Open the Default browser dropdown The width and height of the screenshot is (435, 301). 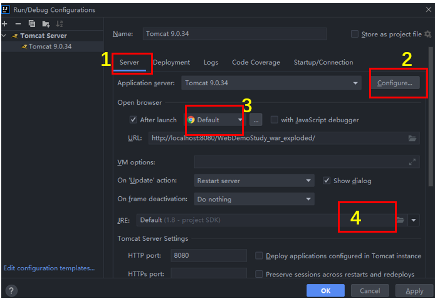(x=215, y=120)
